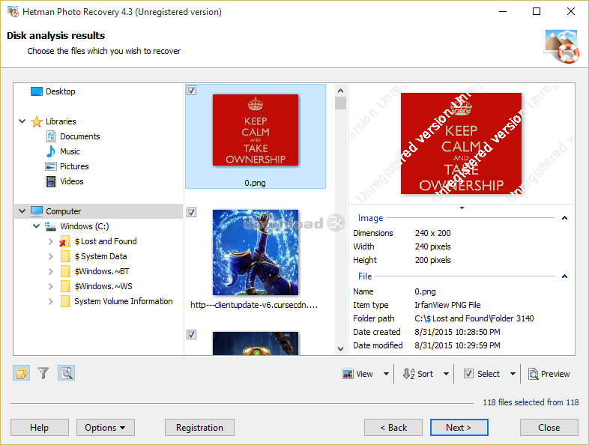589x445 pixels.
Task: Click the app icon in title bar
Action: 13,12
